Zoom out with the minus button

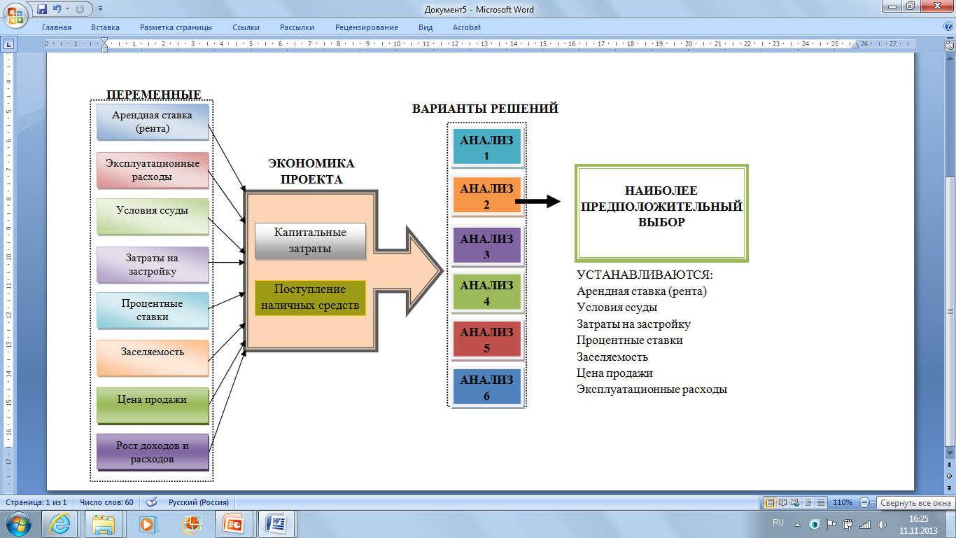(x=864, y=502)
